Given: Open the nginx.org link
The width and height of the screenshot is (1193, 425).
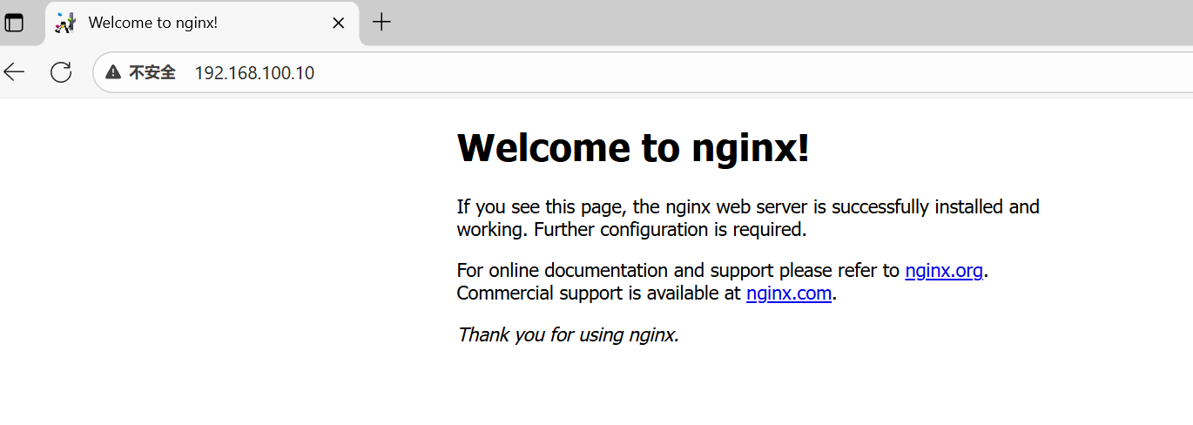Looking at the screenshot, I should click(944, 270).
